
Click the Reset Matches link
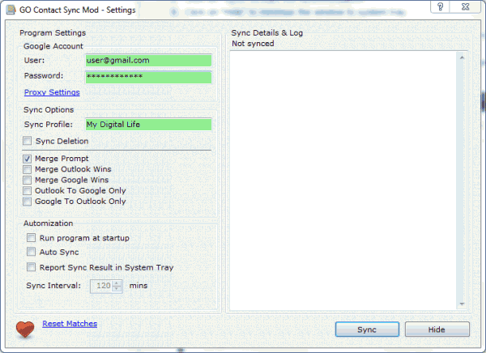click(70, 324)
